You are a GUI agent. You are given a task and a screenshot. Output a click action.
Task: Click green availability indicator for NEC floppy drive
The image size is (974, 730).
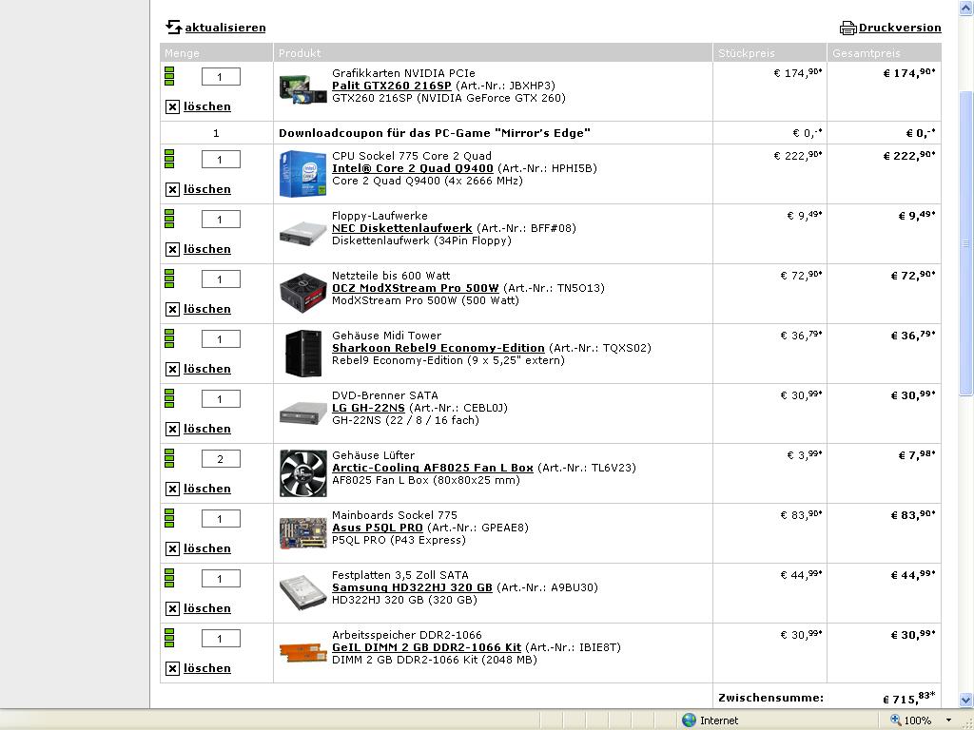(x=169, y=219)
